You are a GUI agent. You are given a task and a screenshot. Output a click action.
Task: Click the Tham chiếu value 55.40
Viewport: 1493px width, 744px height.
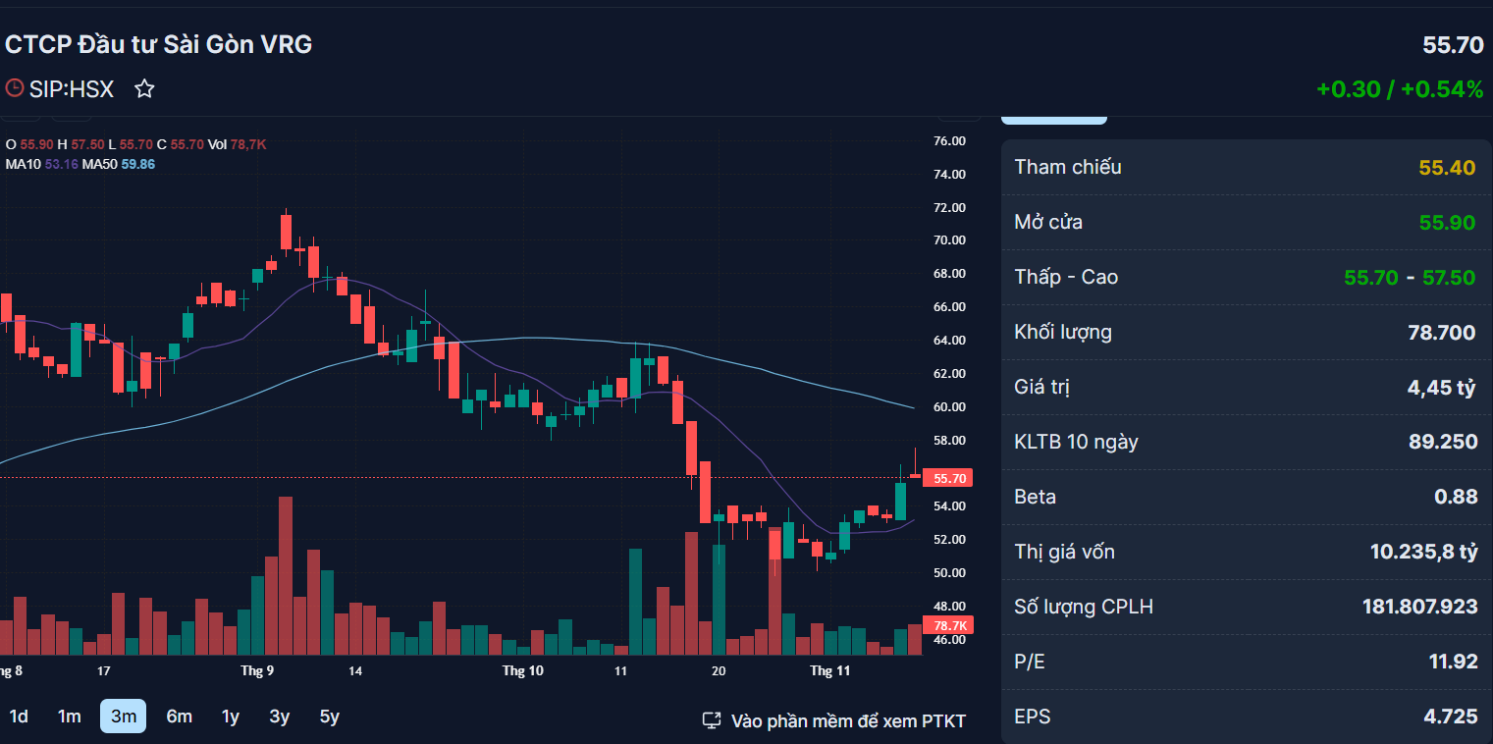(1447, 168)
